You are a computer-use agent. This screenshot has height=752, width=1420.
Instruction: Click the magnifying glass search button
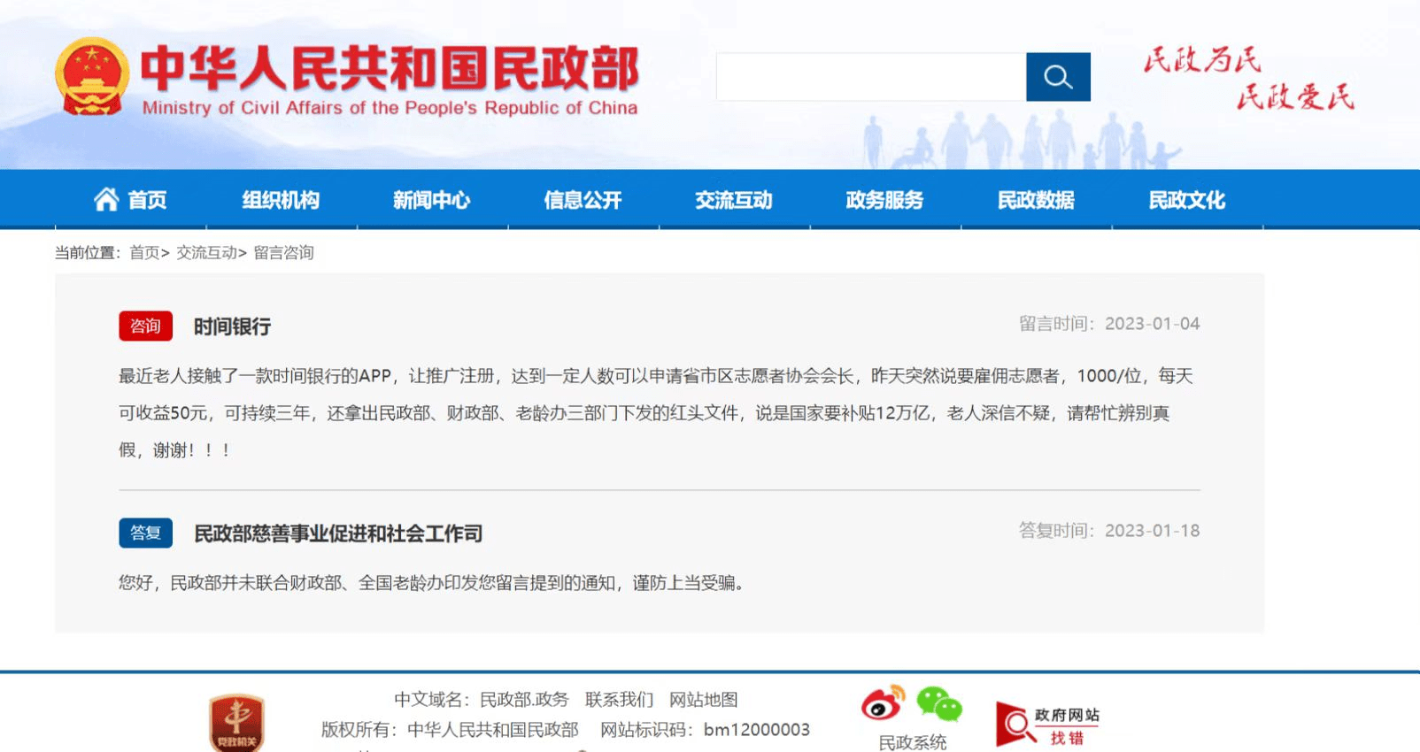click(x=1058, y=77)
